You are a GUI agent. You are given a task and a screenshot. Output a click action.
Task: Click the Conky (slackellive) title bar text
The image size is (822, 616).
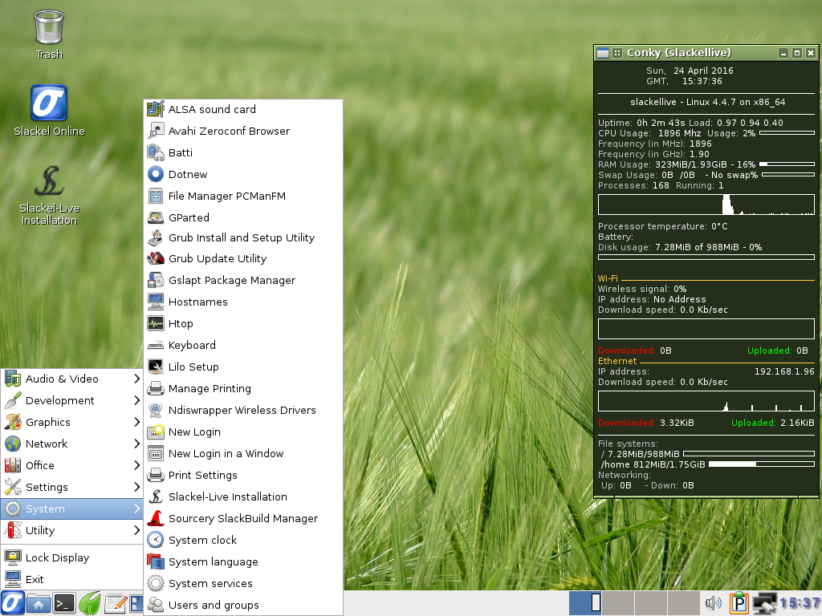tap(679, 52)
